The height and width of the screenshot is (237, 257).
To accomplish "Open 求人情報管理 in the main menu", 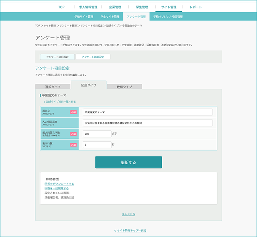I will click(88, 7).
